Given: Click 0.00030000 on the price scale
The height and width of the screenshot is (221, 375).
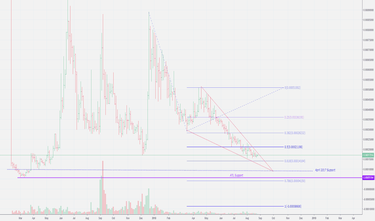Looking at the screenshot, I should point(368,129).
